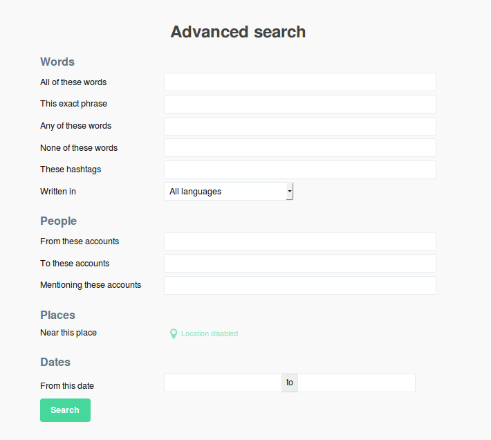Click the end date field after "to"

coord(356,383)
